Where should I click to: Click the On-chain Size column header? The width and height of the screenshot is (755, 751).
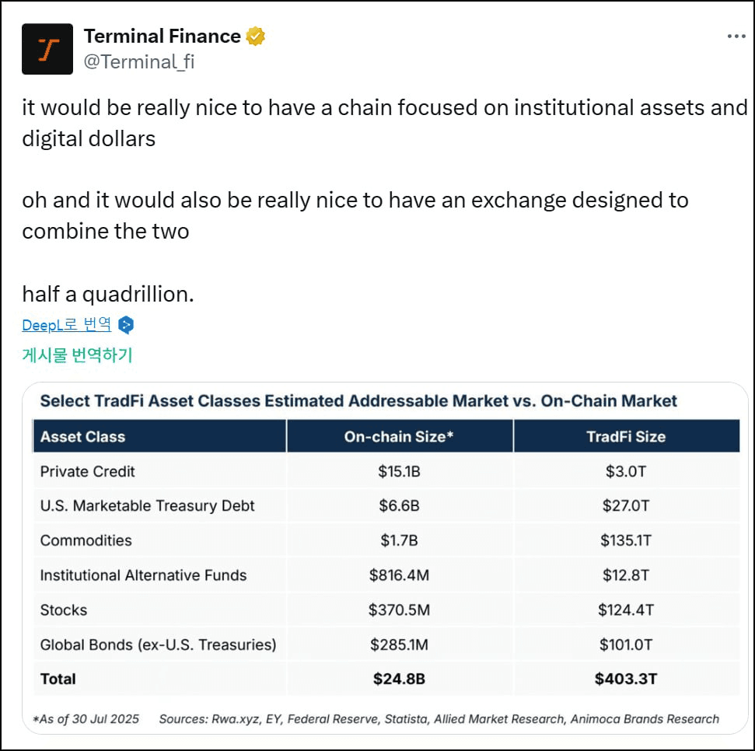click(400, 436)
